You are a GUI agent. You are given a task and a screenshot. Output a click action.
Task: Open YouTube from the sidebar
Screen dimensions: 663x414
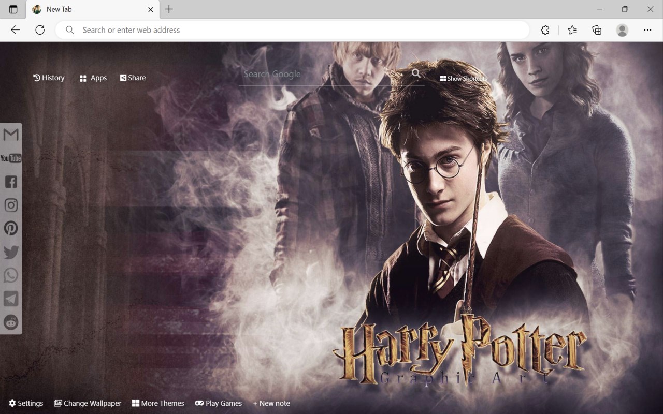pos(11,158)
